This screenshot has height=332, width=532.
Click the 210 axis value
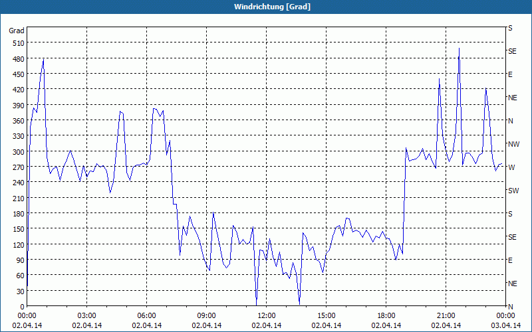[19, 198]
